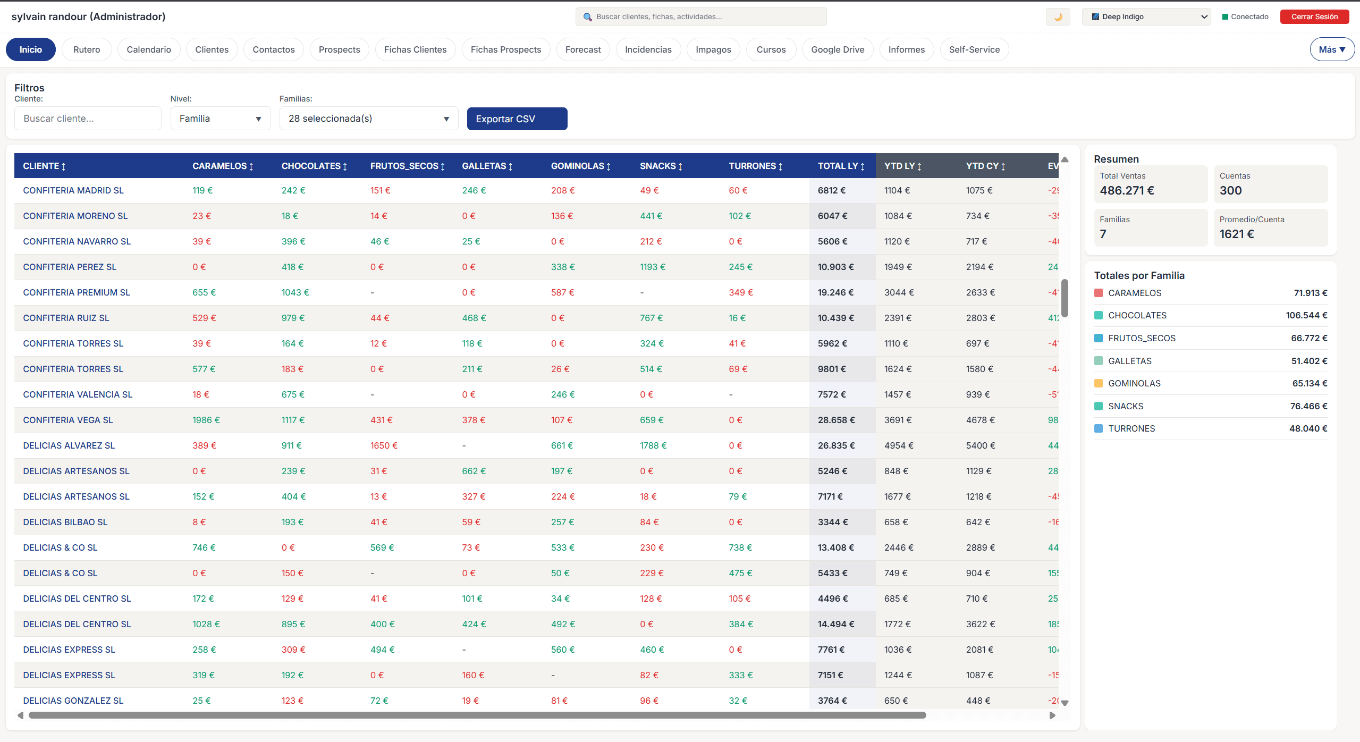Click the sort icon on CLIENTE column
This screenshot has height=742, width=1360.
click(64, 166)
